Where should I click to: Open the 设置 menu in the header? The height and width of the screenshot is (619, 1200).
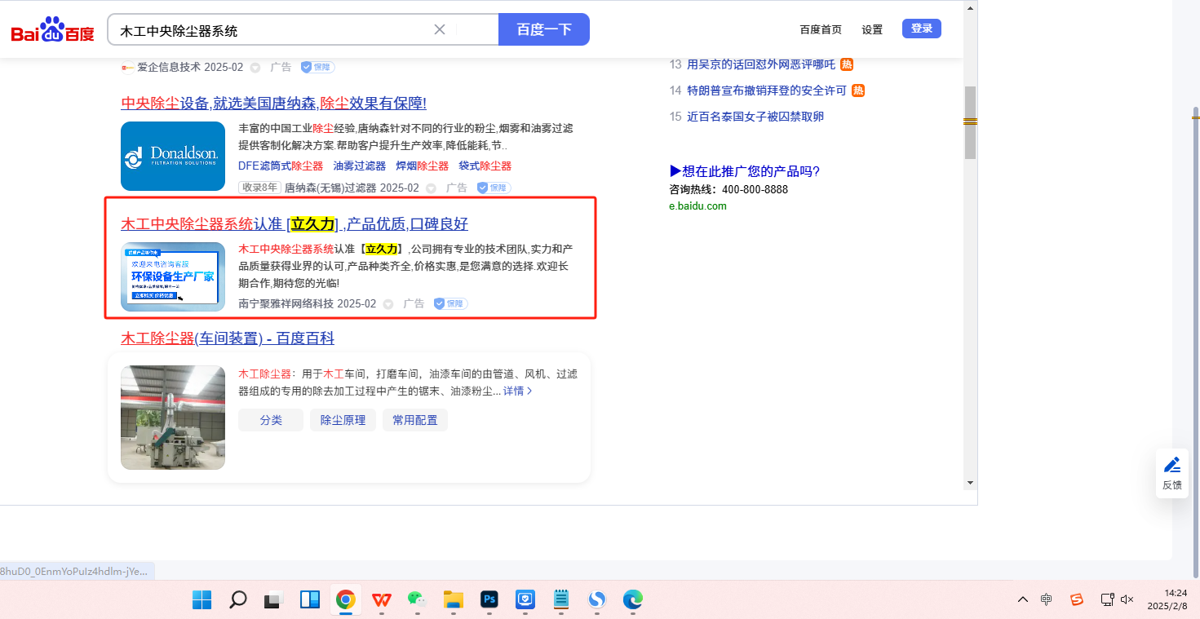(x=872, y=29)
